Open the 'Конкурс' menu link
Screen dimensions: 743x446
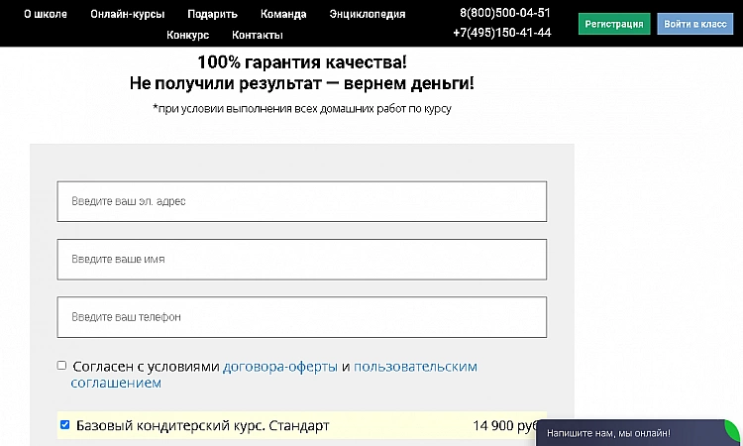(x=188, y=35)
